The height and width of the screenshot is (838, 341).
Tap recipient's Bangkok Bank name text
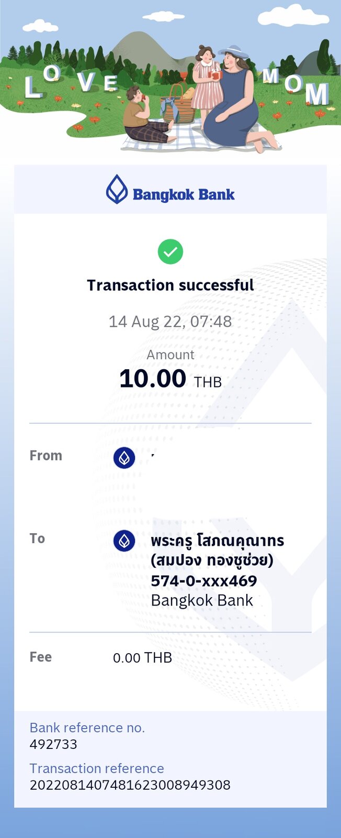[x=202, y=601]
